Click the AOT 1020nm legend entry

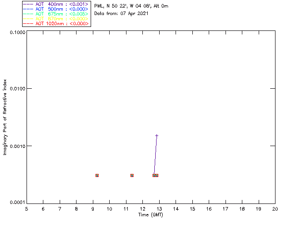(x=56, y=23)
